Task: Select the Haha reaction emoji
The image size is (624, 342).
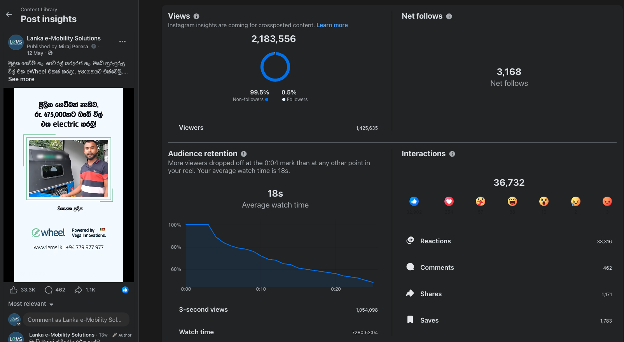Action: 512,201
